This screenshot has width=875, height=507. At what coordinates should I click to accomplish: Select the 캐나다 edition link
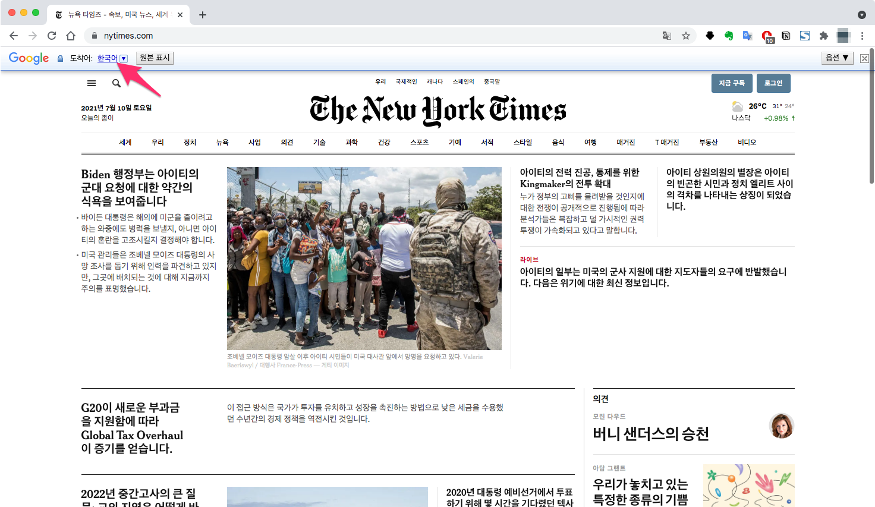(435, 81)
